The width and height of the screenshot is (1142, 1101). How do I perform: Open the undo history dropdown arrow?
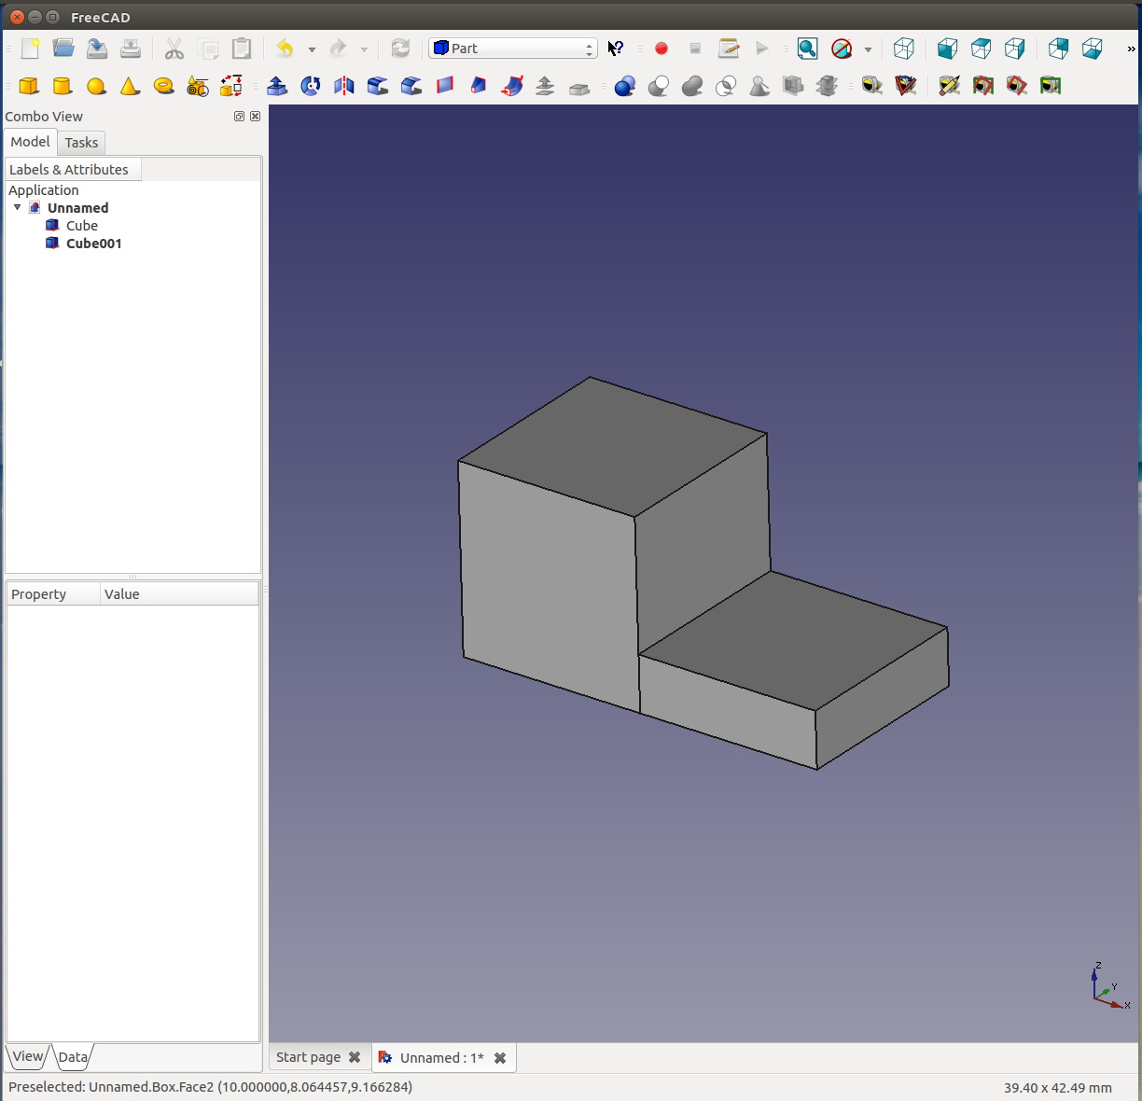click(312, 49)
